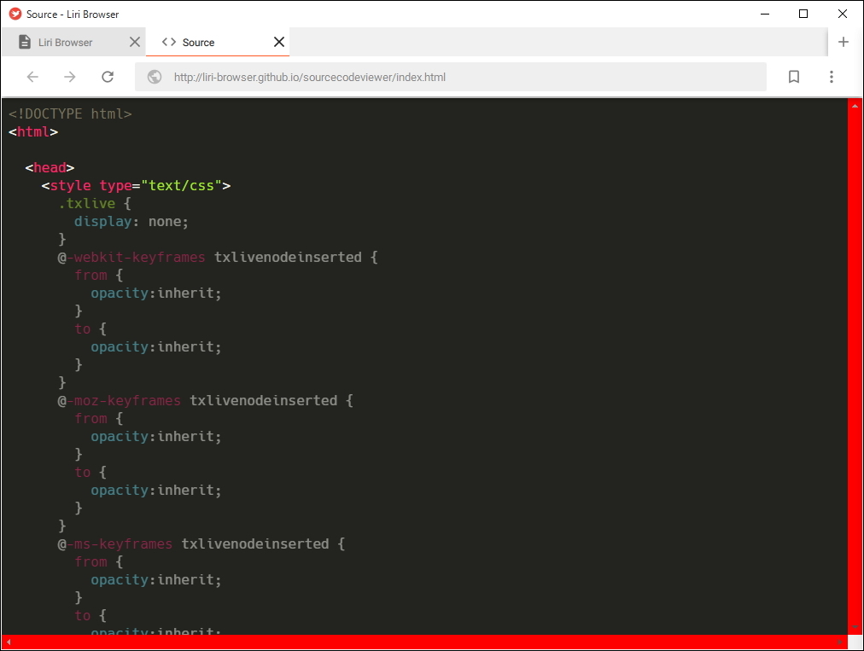Open a new tab with the plus icon

click(x=843, y=42)
